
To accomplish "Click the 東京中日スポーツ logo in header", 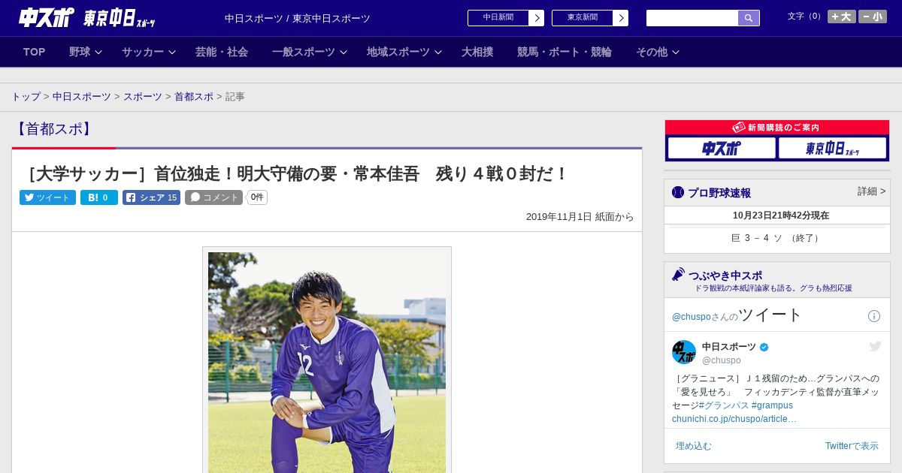I will [119, 19].
